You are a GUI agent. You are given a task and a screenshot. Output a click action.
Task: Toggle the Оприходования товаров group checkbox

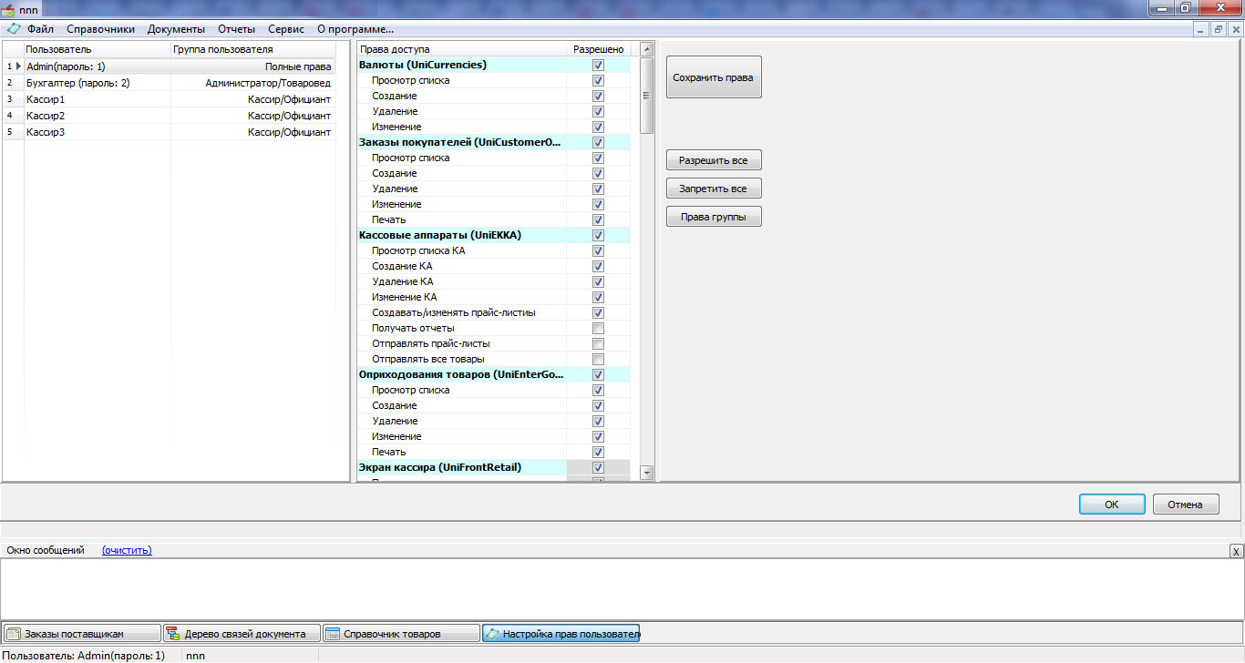point(598,374)
